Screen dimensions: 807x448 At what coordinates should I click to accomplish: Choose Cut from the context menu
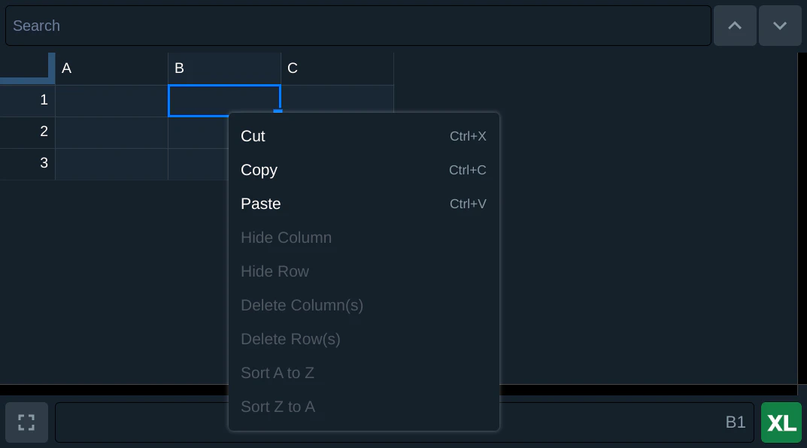point(363,136)
